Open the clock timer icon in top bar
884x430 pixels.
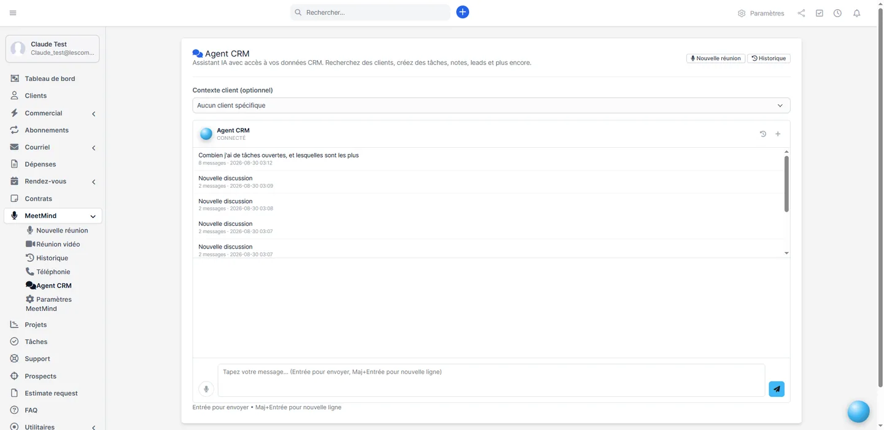[837, 13]
